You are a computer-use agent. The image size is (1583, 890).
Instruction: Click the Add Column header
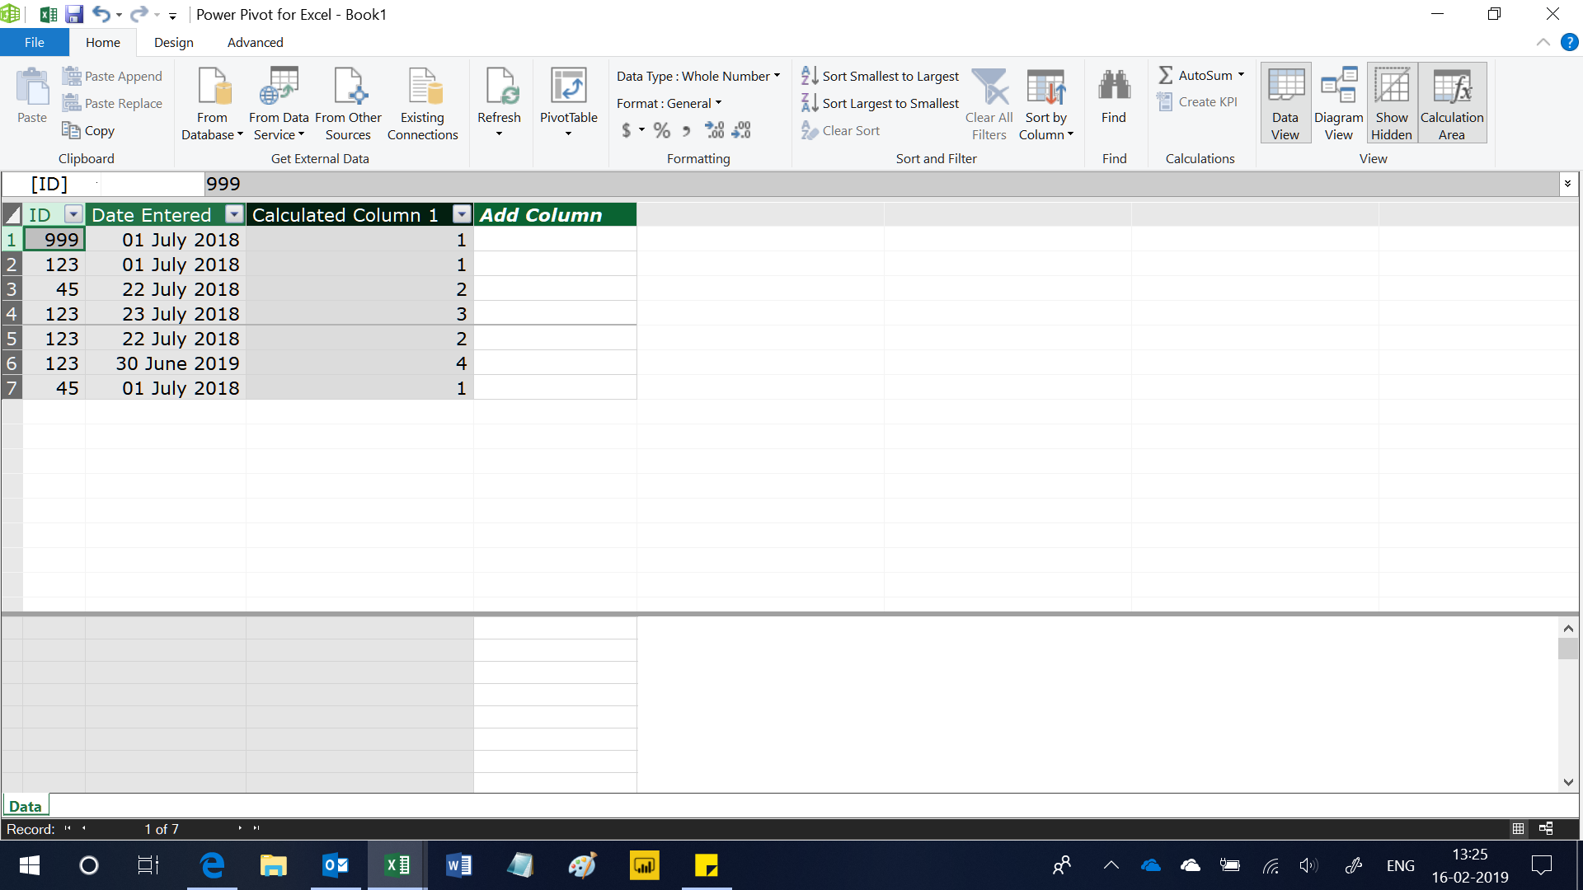click(555, 214)
